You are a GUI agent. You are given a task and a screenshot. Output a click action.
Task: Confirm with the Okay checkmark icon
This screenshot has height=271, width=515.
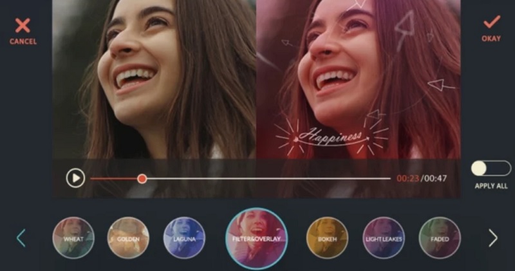coord(491,23)
